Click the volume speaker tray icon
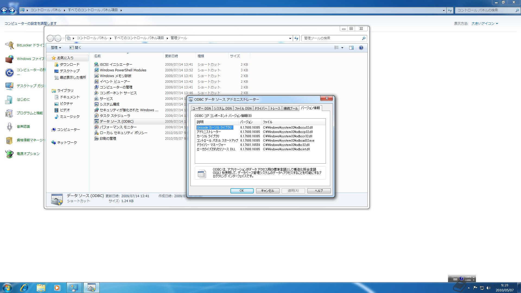The height and width of the screenshot is (293, 521). point(488,288)
